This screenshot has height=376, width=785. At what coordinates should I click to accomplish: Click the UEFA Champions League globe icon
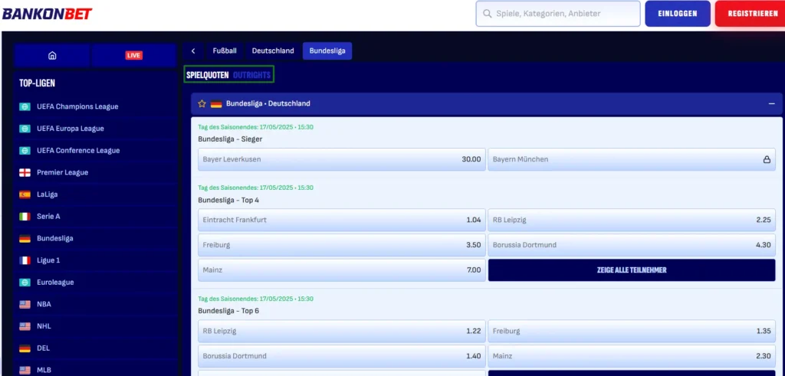pyautogui.click(x=25, y=106)
